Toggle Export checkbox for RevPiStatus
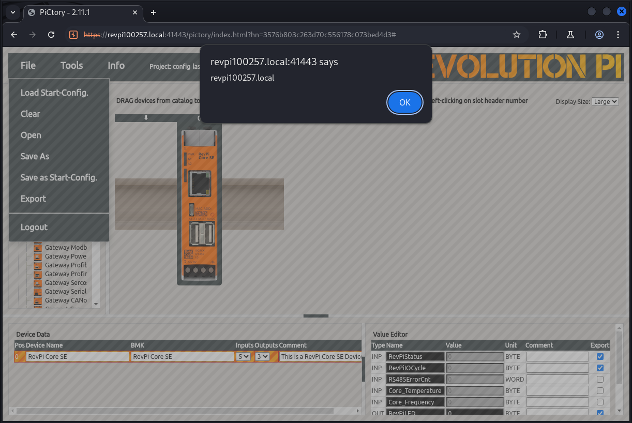 [x=600, y=357]
